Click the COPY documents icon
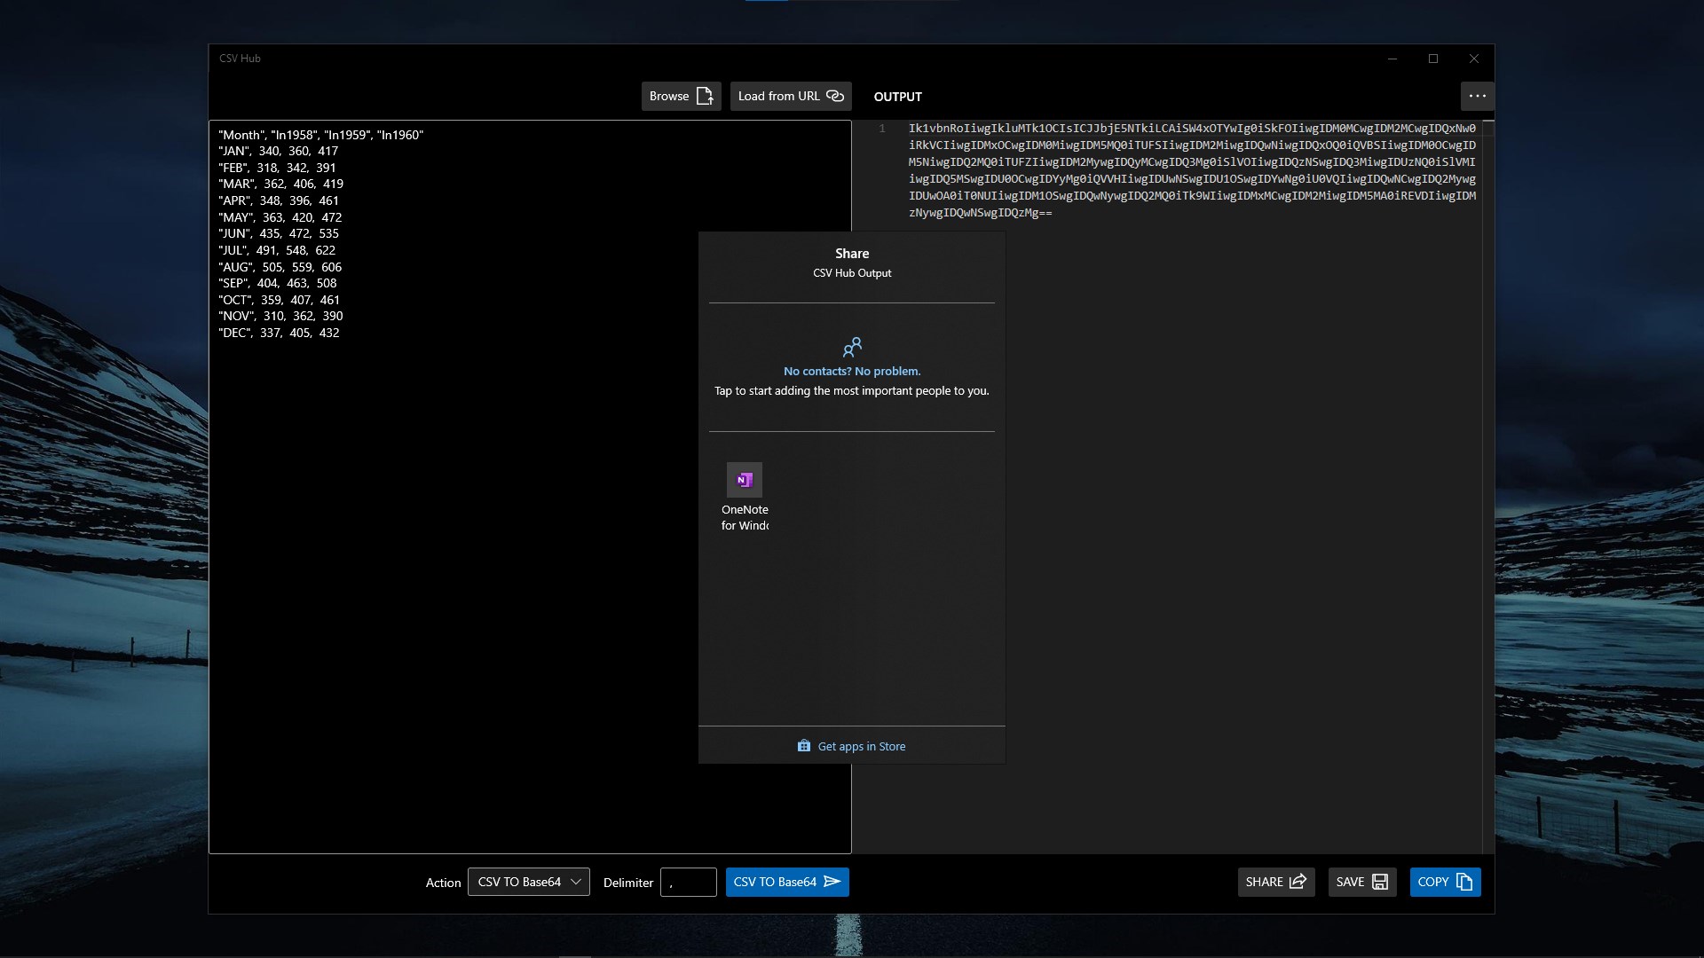Screen dimensions: 1704x958 (1464, 882)
